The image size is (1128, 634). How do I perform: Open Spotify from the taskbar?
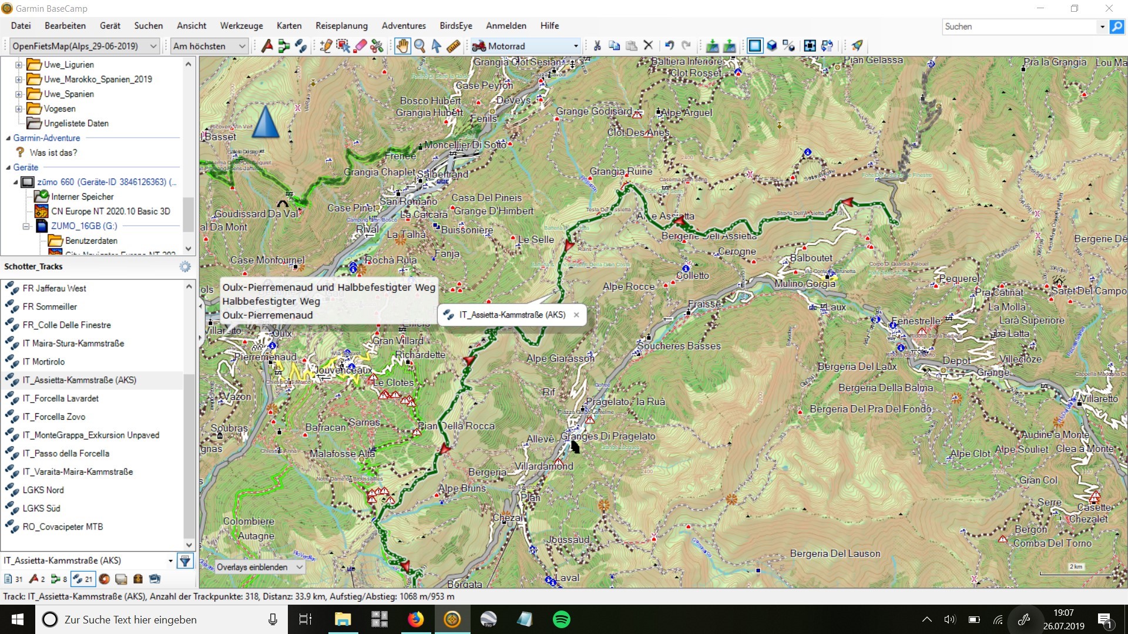(562, 619)
